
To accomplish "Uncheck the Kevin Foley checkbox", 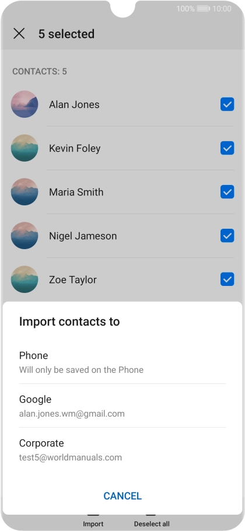I will (227, 148).
